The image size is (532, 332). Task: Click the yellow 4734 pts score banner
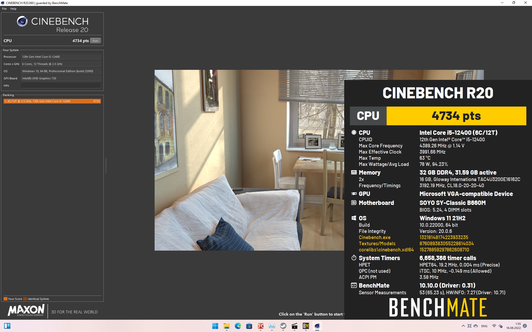point(456,116)
